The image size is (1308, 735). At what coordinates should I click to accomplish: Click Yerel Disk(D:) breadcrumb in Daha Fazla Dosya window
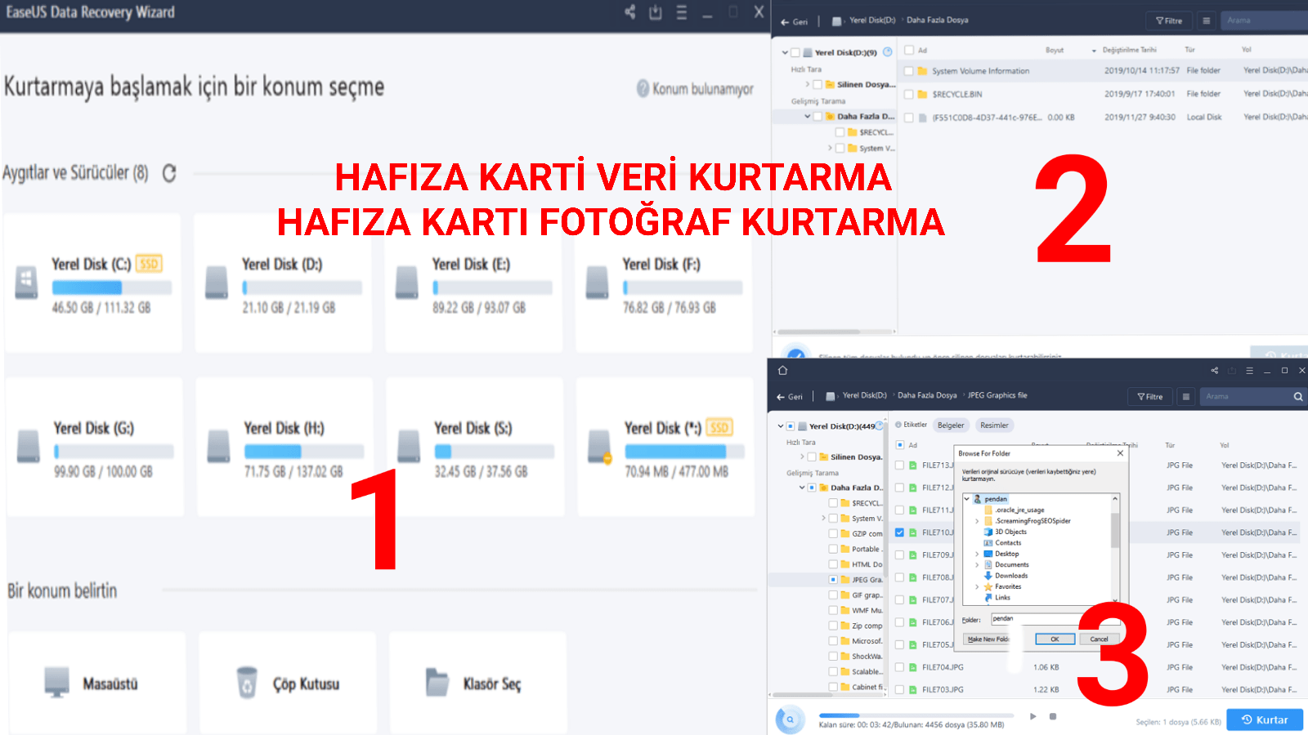pos(872,20)
